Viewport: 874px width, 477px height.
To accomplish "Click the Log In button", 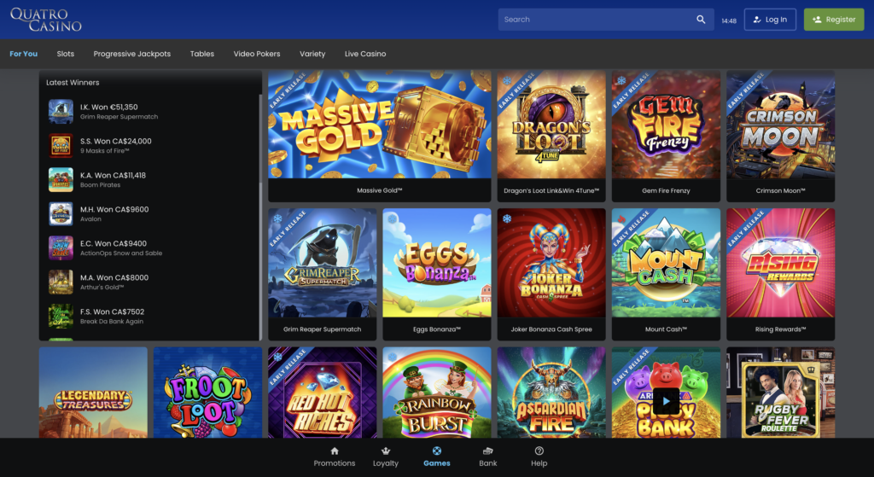I will (770, 20).
